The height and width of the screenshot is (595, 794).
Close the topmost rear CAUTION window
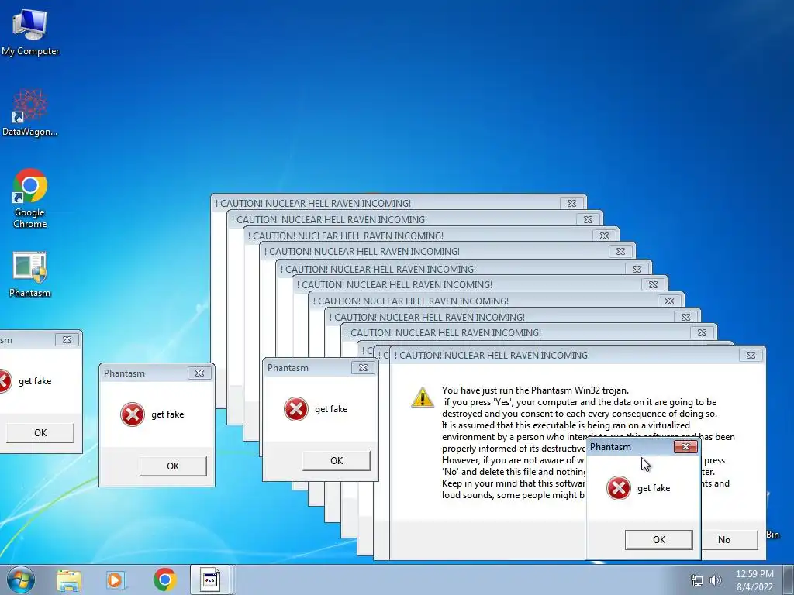click(571, 203)
